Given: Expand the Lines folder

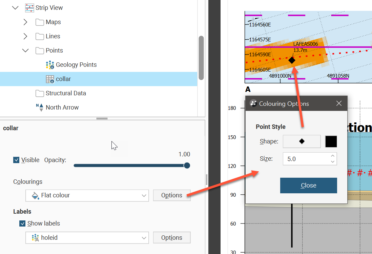Looking at the screenshot, I should coord(25,36).
